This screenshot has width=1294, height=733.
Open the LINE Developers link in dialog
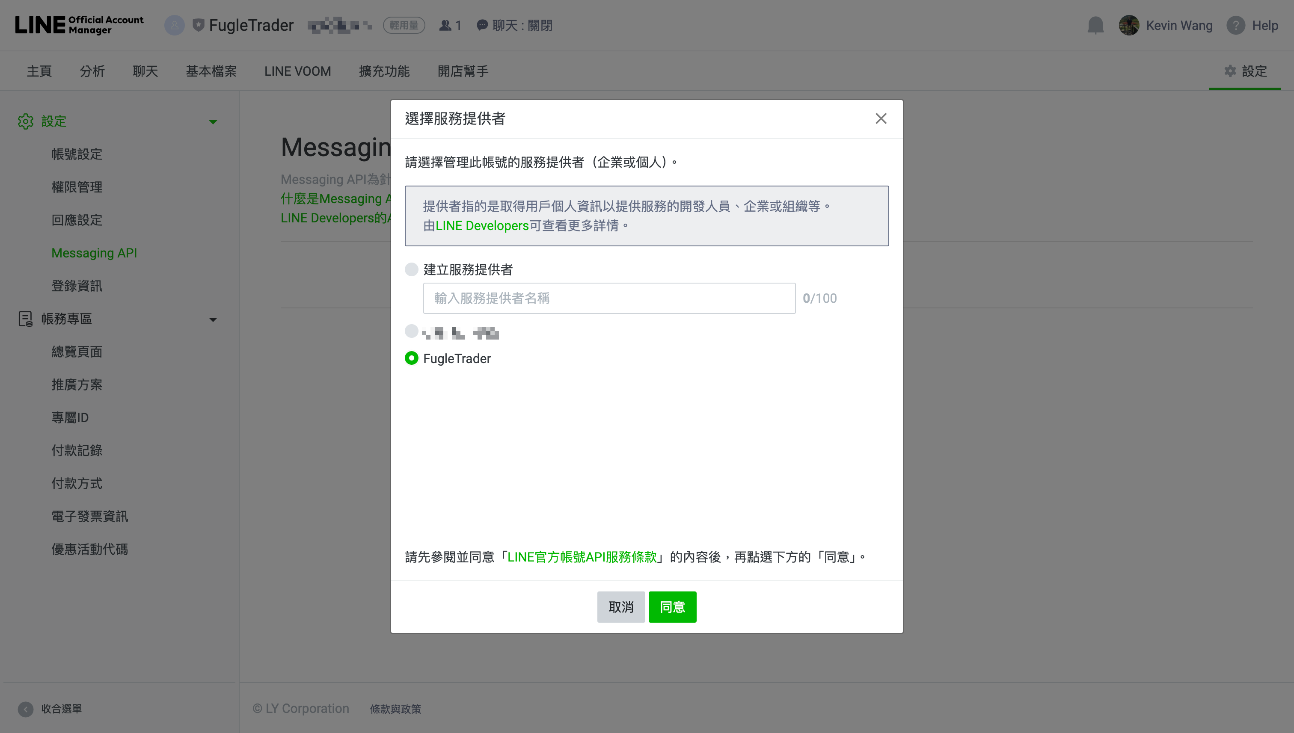click(482, 225)
